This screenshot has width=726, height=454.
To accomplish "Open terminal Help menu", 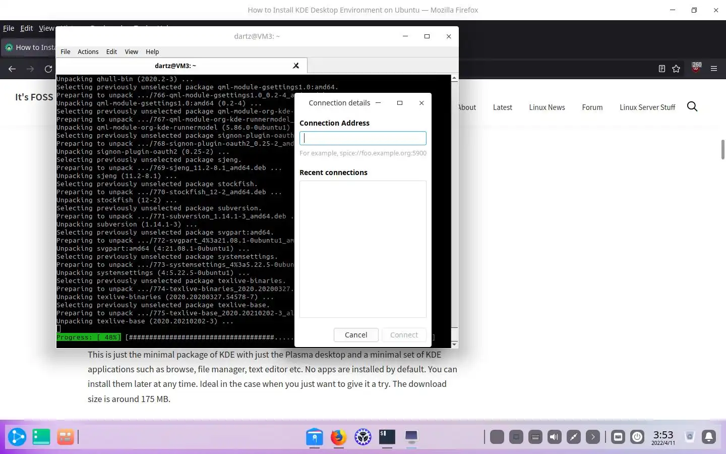I will click(152, 52).
